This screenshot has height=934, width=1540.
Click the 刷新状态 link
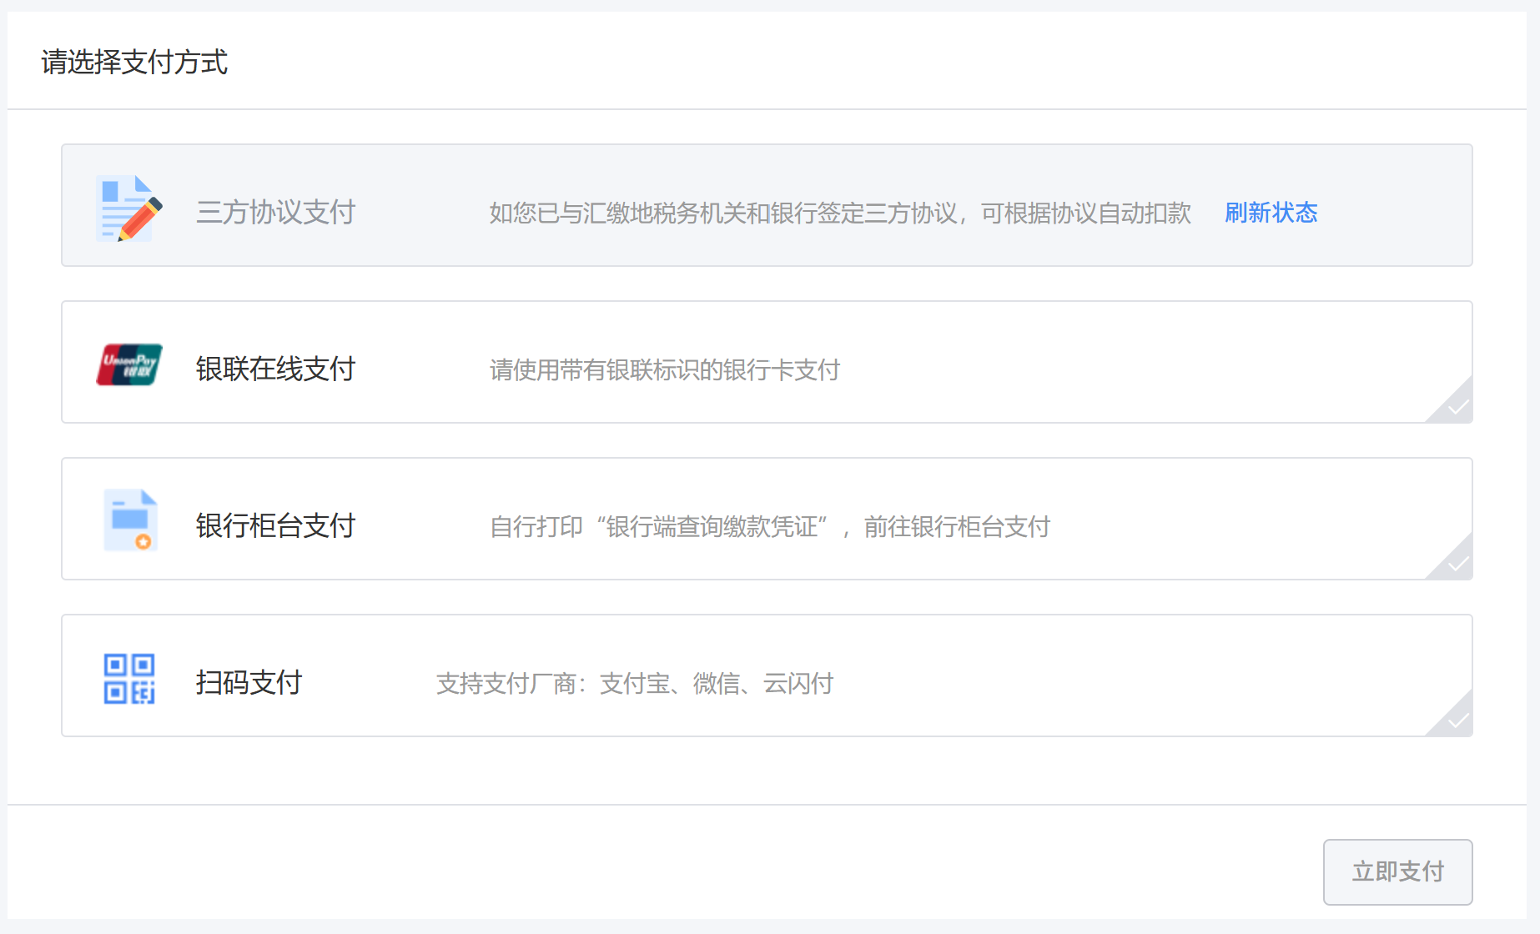click(x=1271, y=213)
